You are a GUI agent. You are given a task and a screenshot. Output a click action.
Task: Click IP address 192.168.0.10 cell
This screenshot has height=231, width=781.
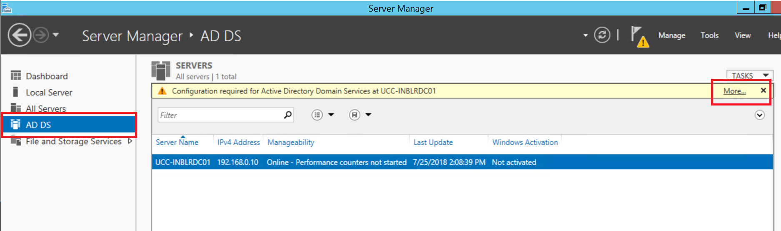pyautogui.click(x=238, y=162)
